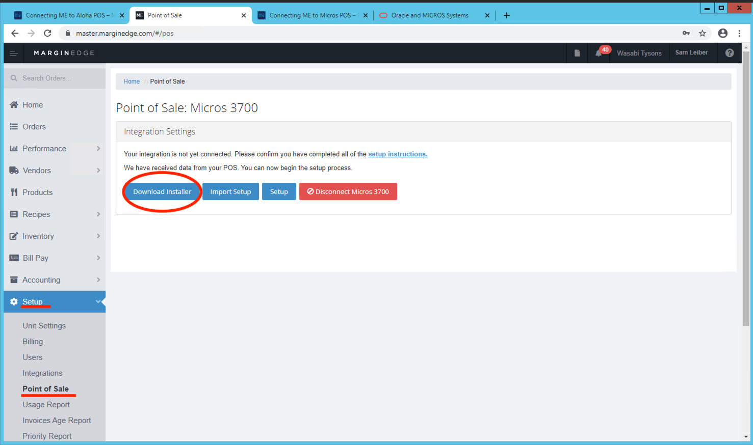Viewport: 753px width, 445px height.
Task: Close the Point of Sale tab
Action: click(244, 15)
